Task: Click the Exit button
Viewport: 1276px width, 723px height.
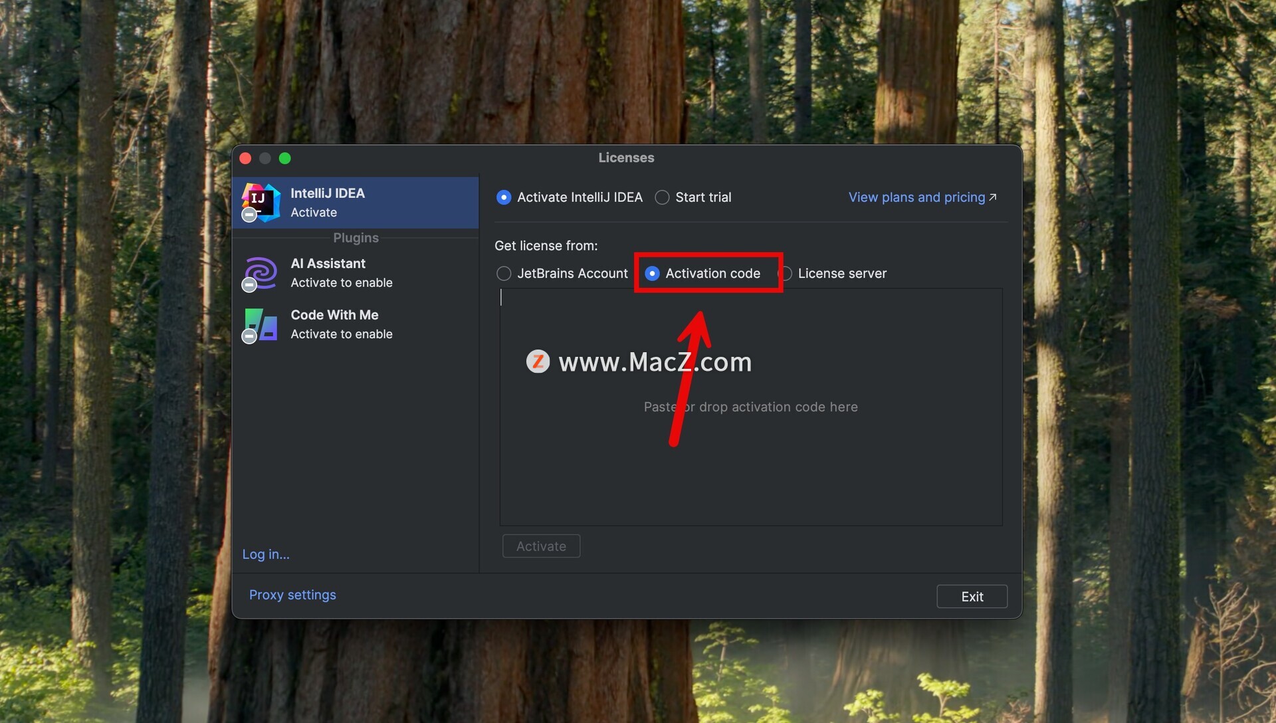Action: coord(972,597)
